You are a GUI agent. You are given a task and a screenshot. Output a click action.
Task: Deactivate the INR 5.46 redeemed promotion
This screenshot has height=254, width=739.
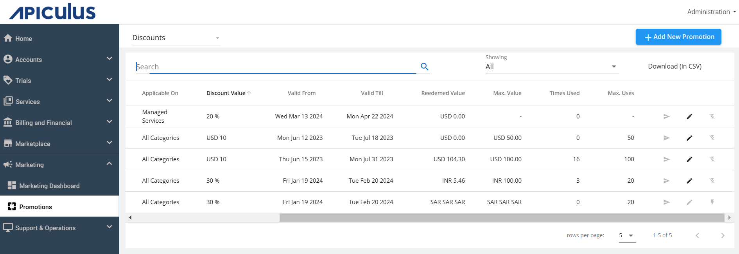click(712, 181)
